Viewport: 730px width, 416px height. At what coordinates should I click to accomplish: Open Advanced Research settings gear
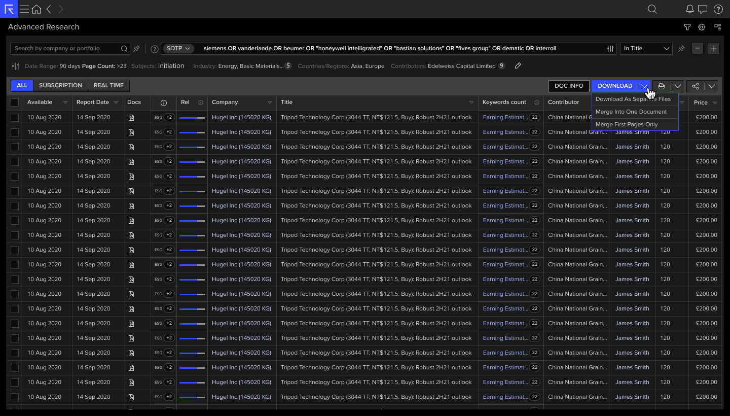click(x=702, y=27)
